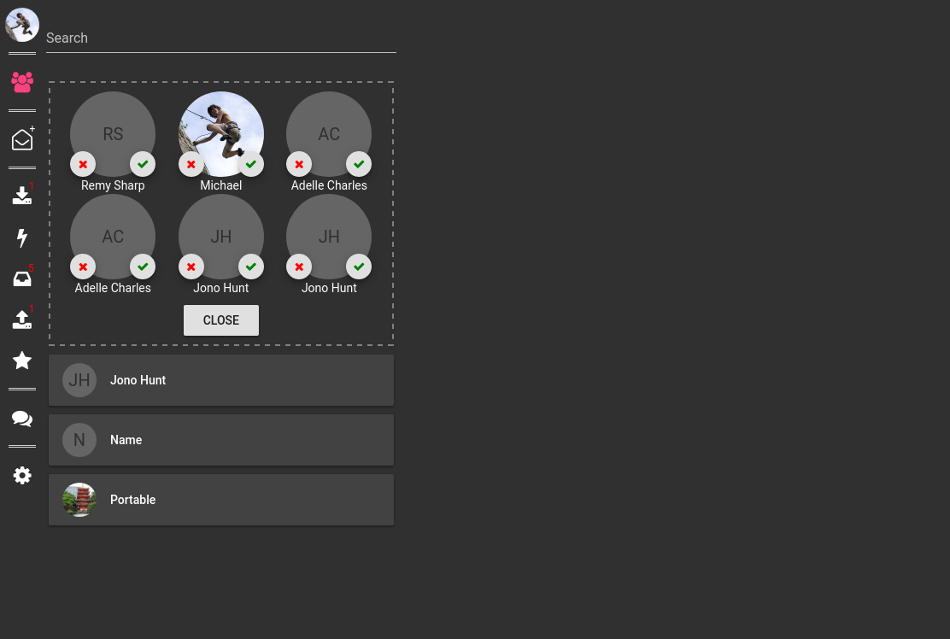Image resolution: width=950 pixels, height=639 pixels.
Task: Open the favorites star icon
Action: (22, 361)
